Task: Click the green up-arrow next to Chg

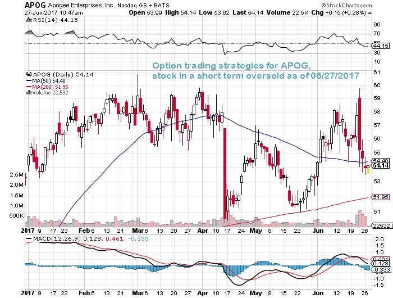Action: 369,13
